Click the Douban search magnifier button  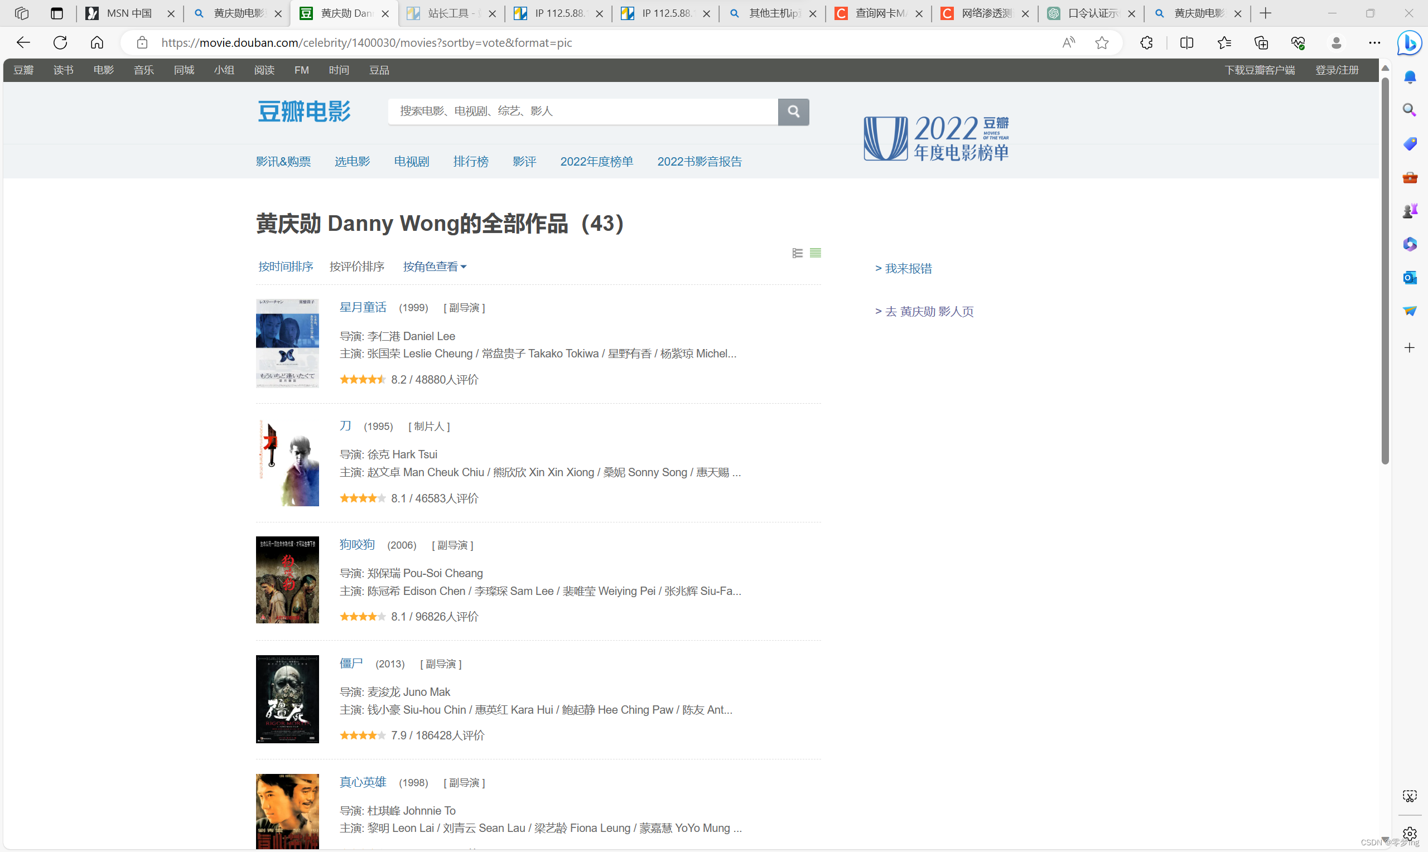[793, 112]
